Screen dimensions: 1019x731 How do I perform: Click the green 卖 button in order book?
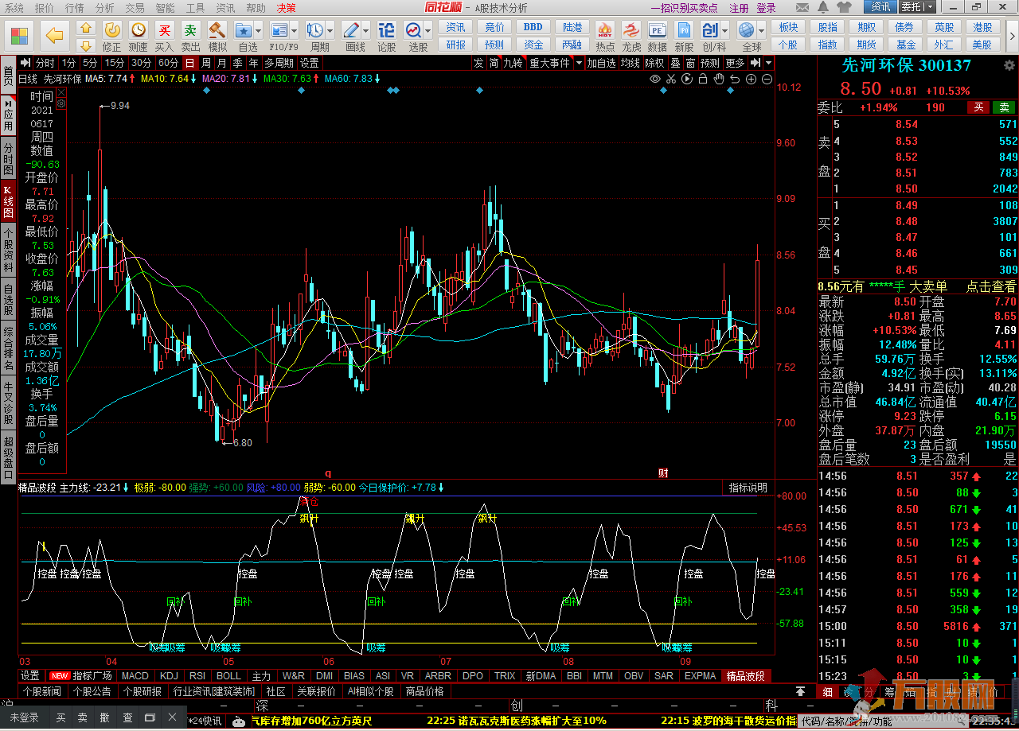[x=1005, y=107]
